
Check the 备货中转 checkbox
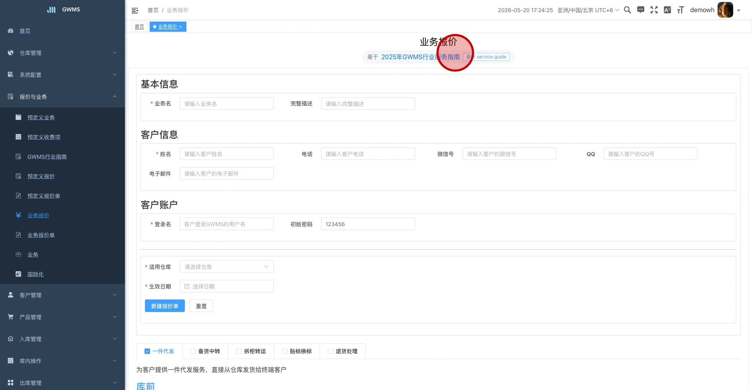pos(193,351)
